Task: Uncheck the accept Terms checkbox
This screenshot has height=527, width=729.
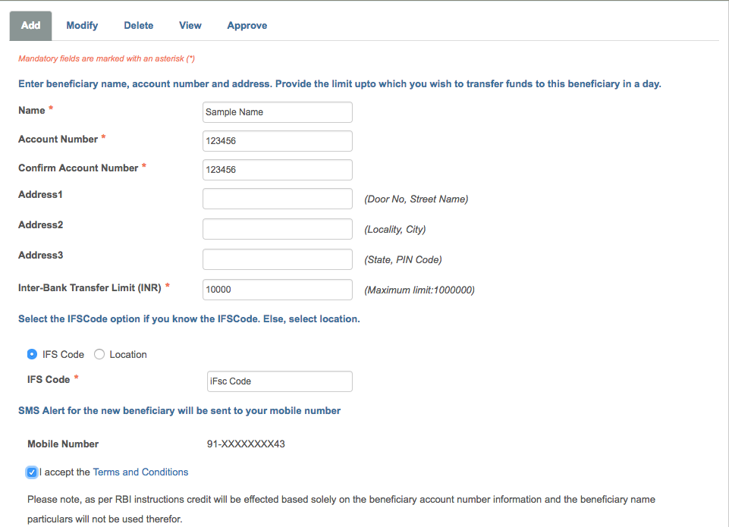Action: pyautogui.click(x=32, y=472)
